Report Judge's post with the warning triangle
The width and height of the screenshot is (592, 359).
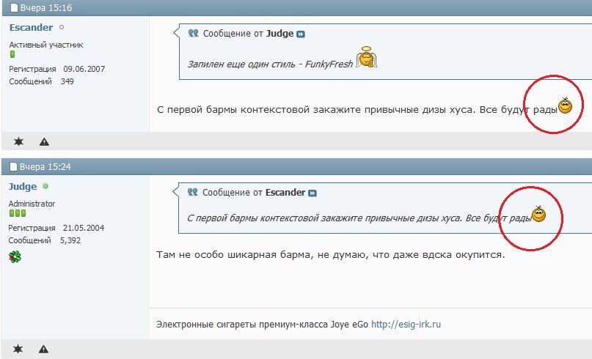click(x=43, y=349)
